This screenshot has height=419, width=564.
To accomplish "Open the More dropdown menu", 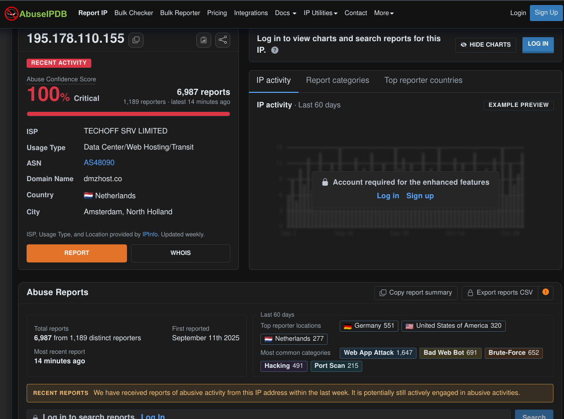I will (384, 13).
